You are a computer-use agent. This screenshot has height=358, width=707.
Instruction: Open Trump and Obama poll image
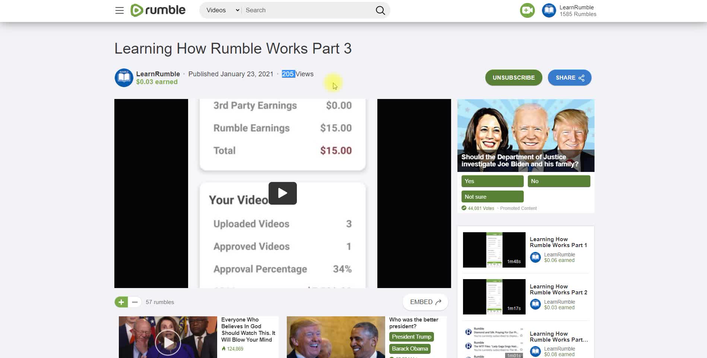tap(336, 337)
